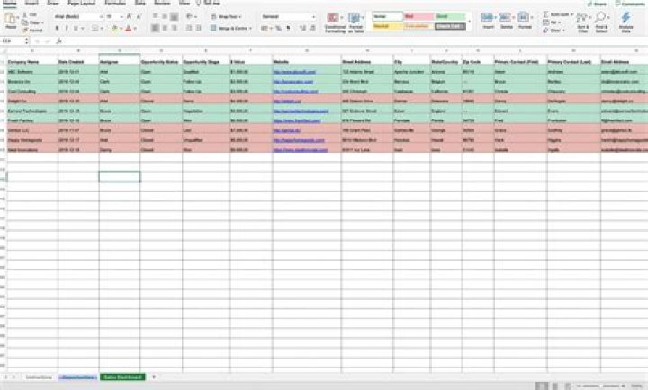Open the number format combo box

coord(289,16)
